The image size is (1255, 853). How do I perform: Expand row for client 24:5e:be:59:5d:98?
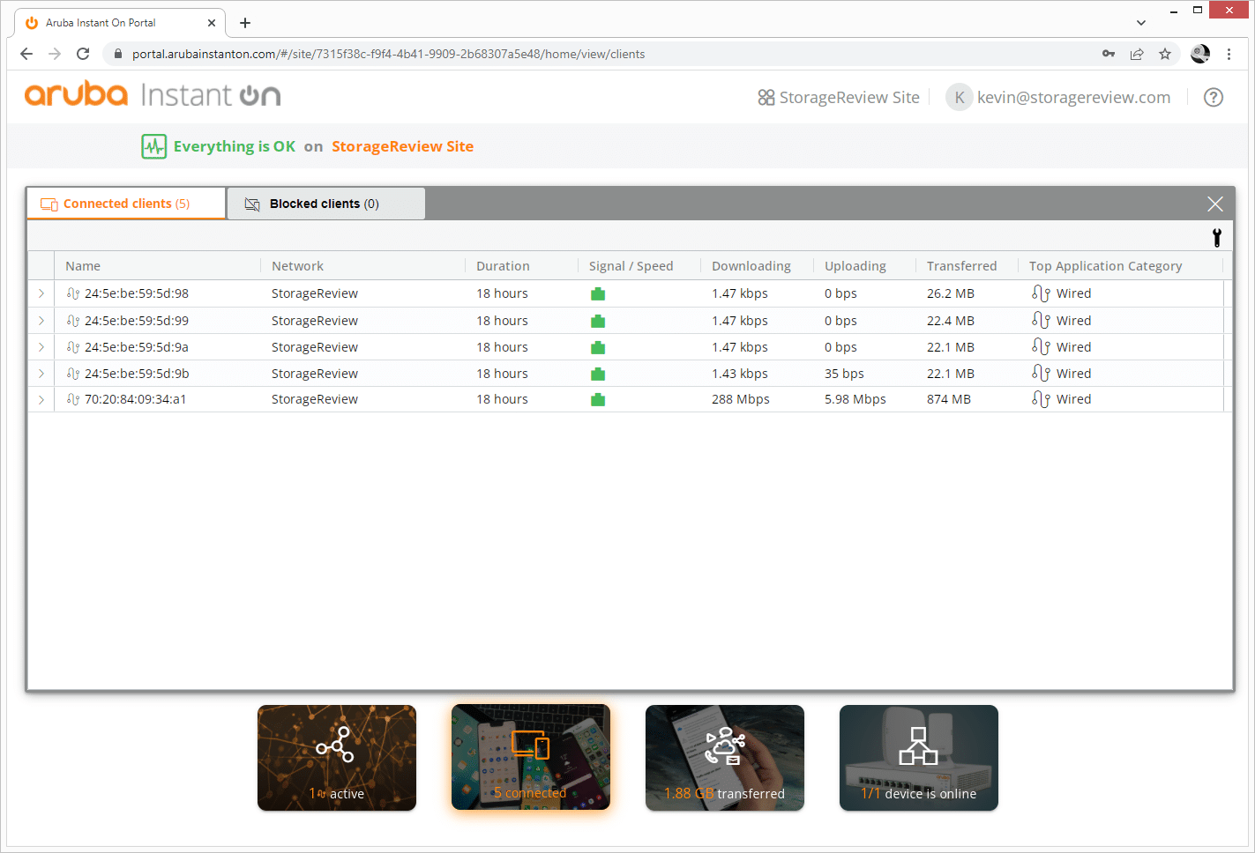click(x=41, y=293)
